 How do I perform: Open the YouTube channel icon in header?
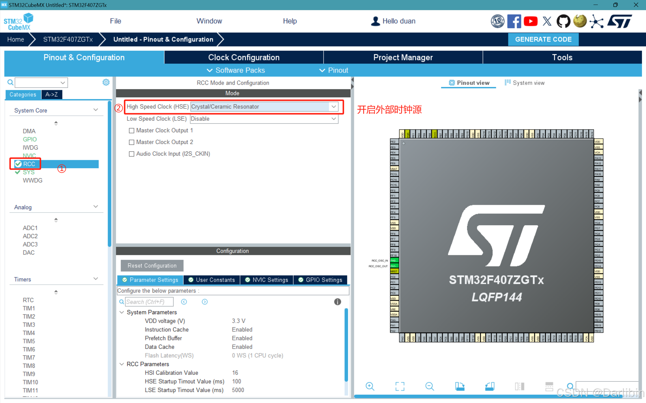click(531, 21)
